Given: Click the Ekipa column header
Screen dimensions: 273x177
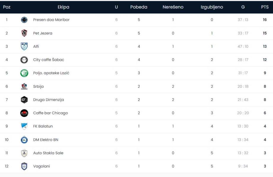Looking at the screenshot, I should click(x=64, y=7).
